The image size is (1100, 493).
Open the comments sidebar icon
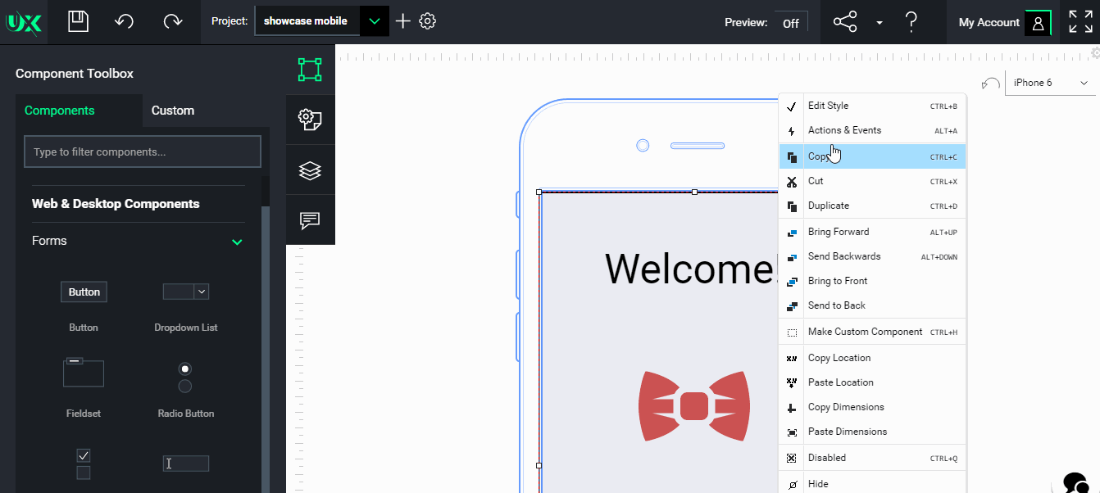pos(310,219)
